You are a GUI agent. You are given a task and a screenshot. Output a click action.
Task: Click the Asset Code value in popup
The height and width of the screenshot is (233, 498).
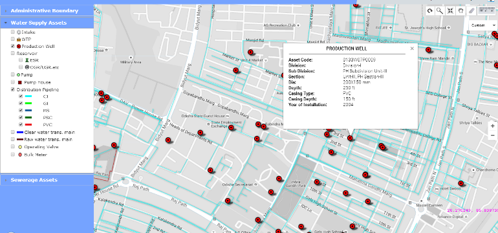(359, 60)
